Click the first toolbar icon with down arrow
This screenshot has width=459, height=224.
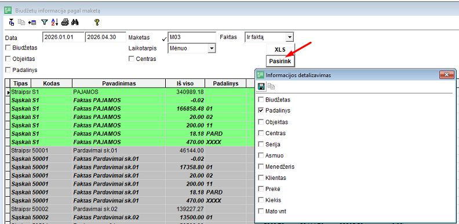12,22
